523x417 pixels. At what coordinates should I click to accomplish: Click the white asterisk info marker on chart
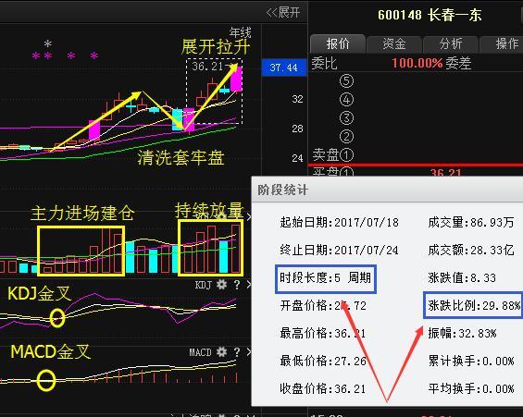click(x=48, y=43)
